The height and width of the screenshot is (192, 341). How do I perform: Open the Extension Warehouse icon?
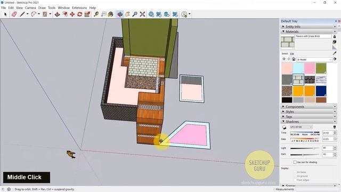tap(159, 14)
